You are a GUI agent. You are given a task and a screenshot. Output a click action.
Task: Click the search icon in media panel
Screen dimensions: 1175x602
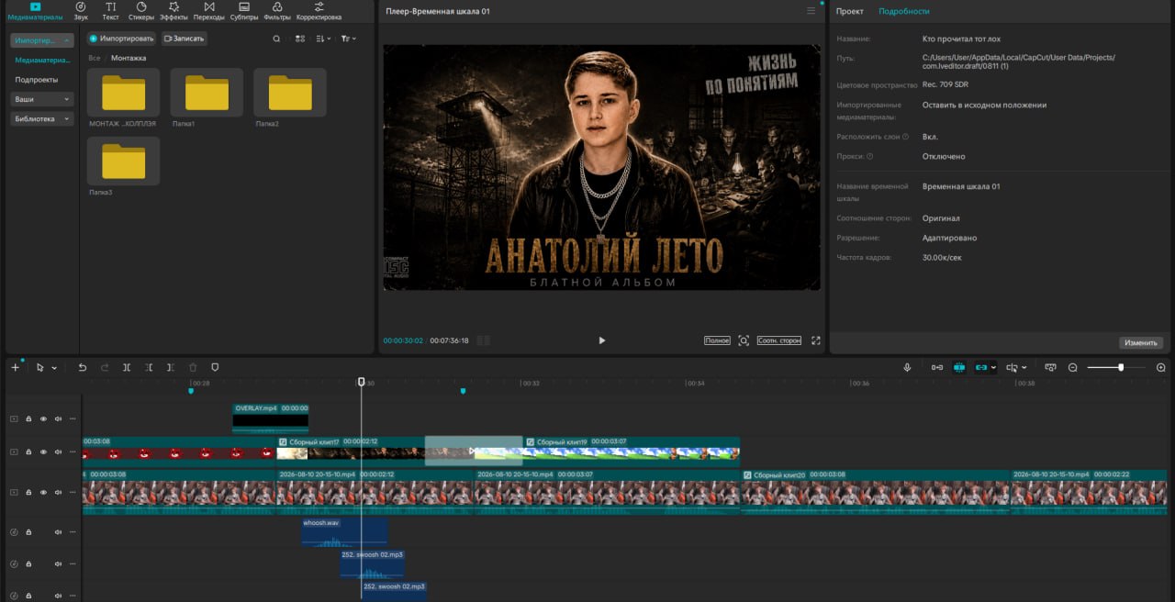(x=277, y=39)
